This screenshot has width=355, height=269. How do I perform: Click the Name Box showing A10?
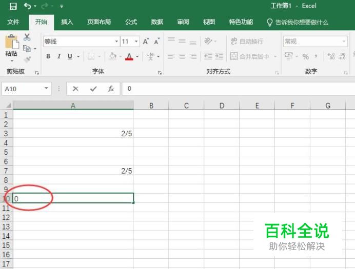point(27,89)
